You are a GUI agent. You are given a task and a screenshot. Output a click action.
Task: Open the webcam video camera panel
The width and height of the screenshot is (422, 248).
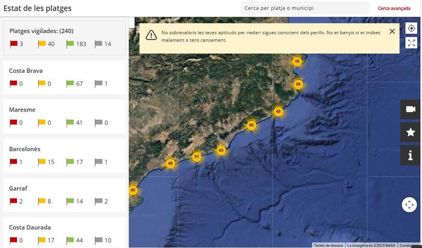(411, 109)
